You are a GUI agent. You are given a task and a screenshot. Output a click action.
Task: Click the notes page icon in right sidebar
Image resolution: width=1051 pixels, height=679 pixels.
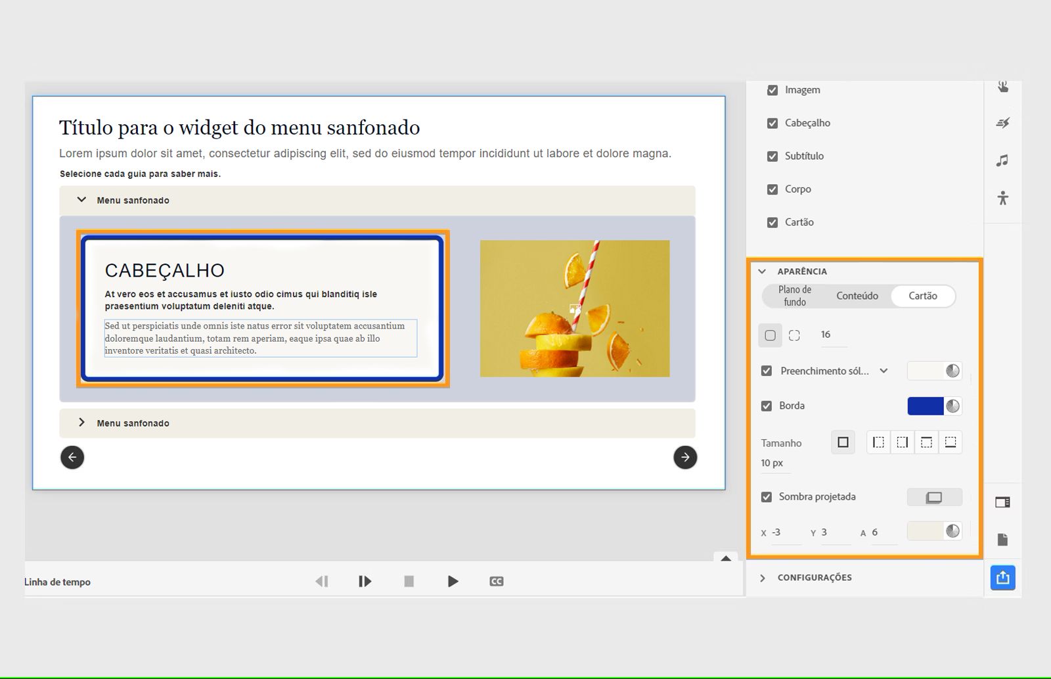pos(1003,539)
